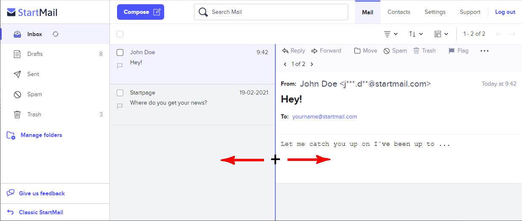Switch to Classic StartMail

click(x=41, y=212)
